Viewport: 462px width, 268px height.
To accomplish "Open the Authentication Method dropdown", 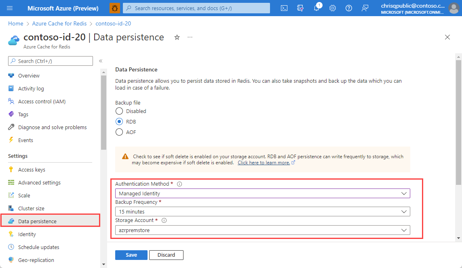I will pyautogui.click(x=263, y=194).
